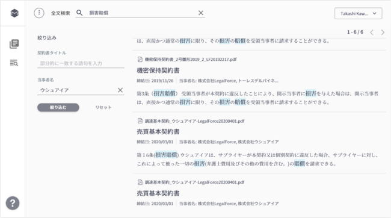Clear the 損害賠償 search query

(201, 13)
